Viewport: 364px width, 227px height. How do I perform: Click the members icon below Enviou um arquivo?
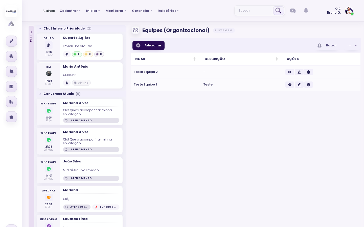[67, 54]
